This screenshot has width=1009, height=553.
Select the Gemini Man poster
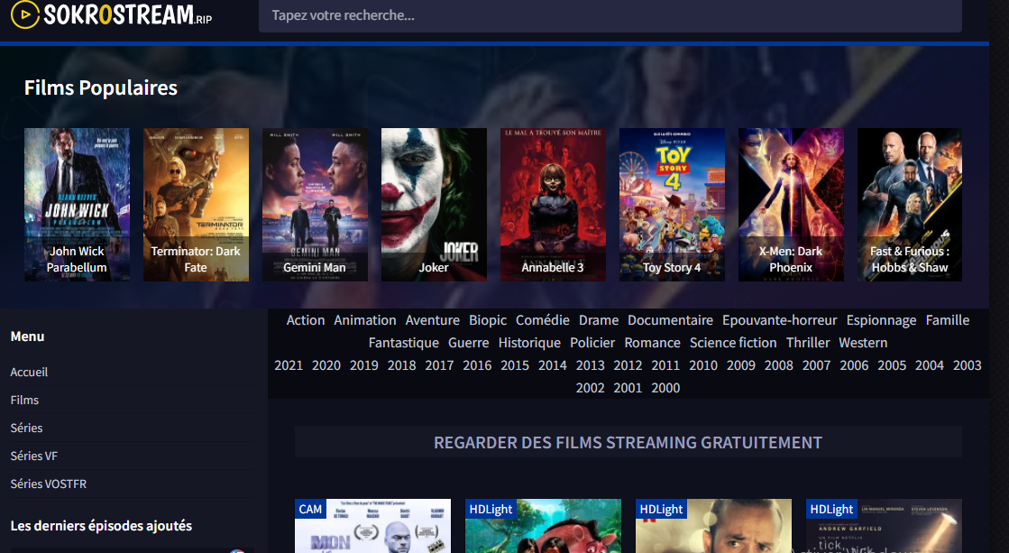pyautogui.click(x=315, y=204)
